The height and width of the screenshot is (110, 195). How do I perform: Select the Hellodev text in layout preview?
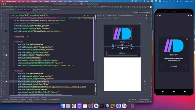pyautogui.click(x=122, y=42)
